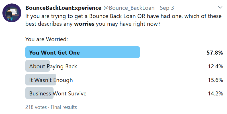227x114 pixels.
Task: Click the 14.2% result figure
Action: click(215, 93)
